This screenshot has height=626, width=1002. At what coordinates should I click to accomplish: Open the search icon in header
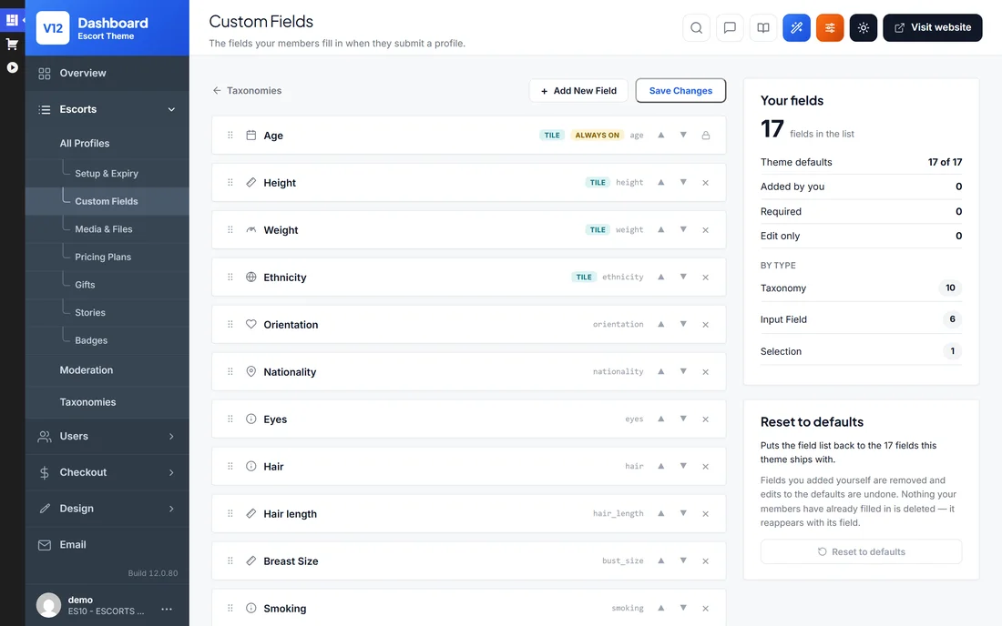[x=697, y=27]
